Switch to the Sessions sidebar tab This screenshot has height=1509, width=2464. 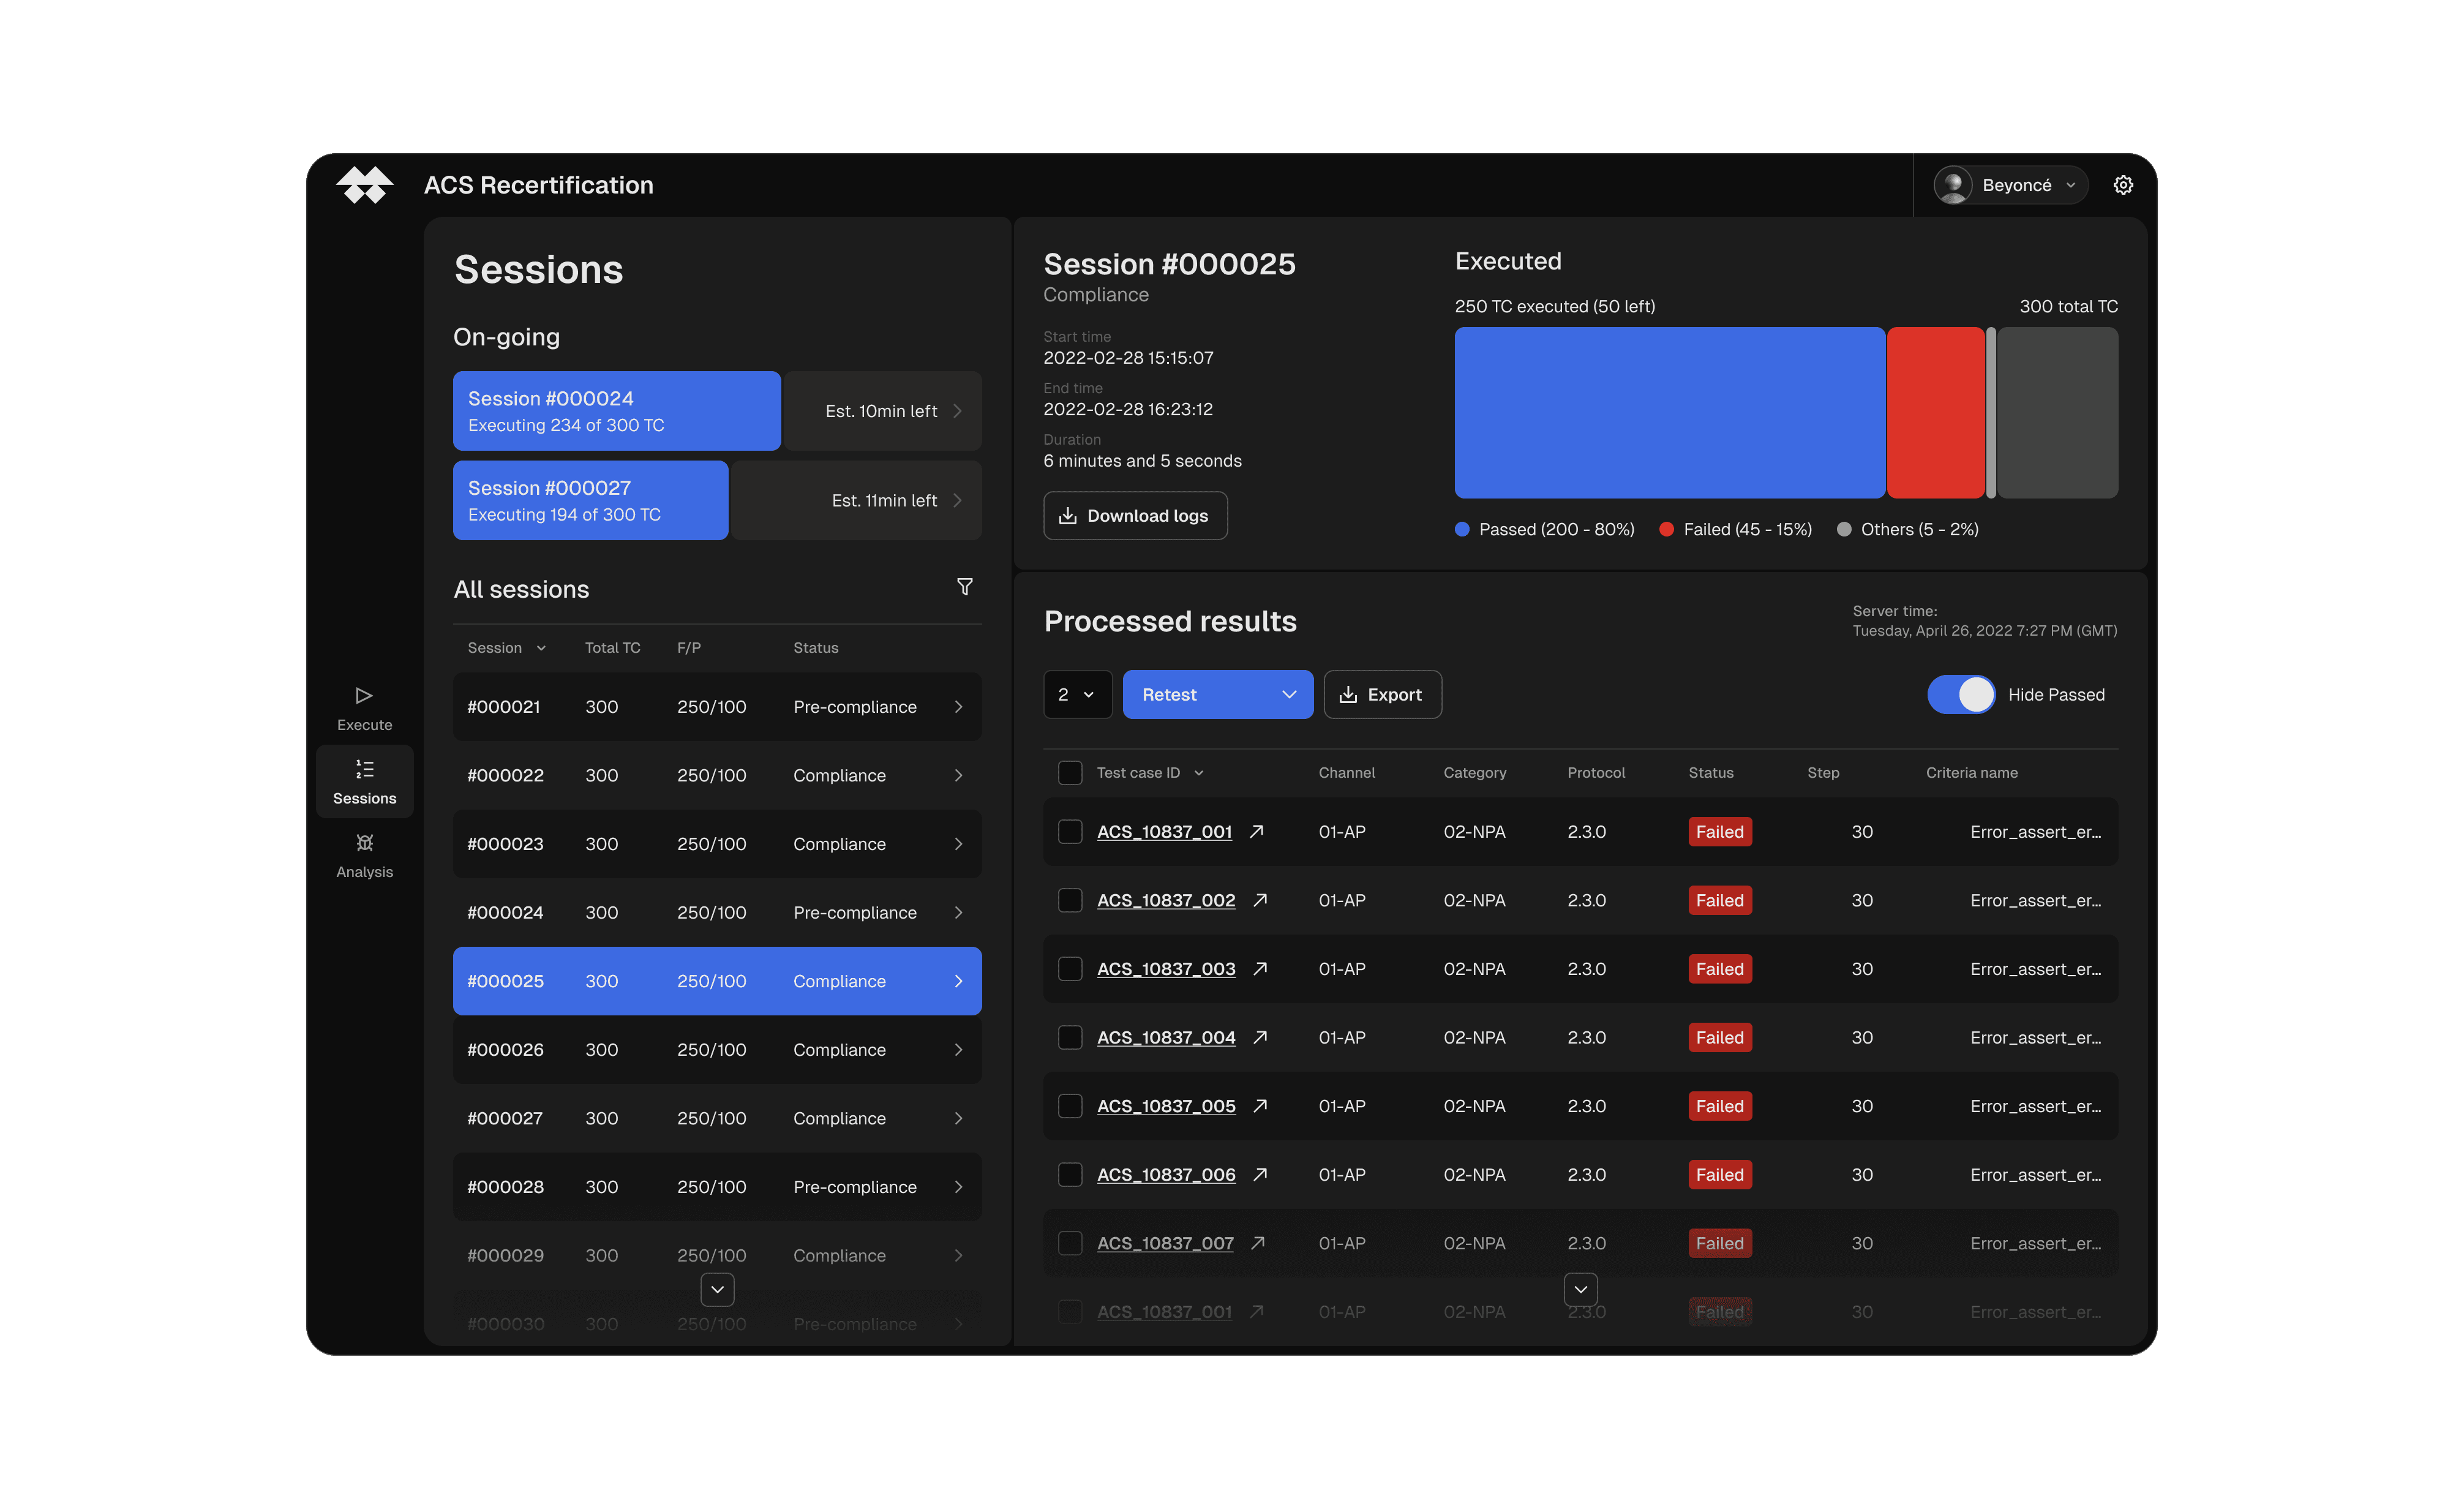pos(364,782)
